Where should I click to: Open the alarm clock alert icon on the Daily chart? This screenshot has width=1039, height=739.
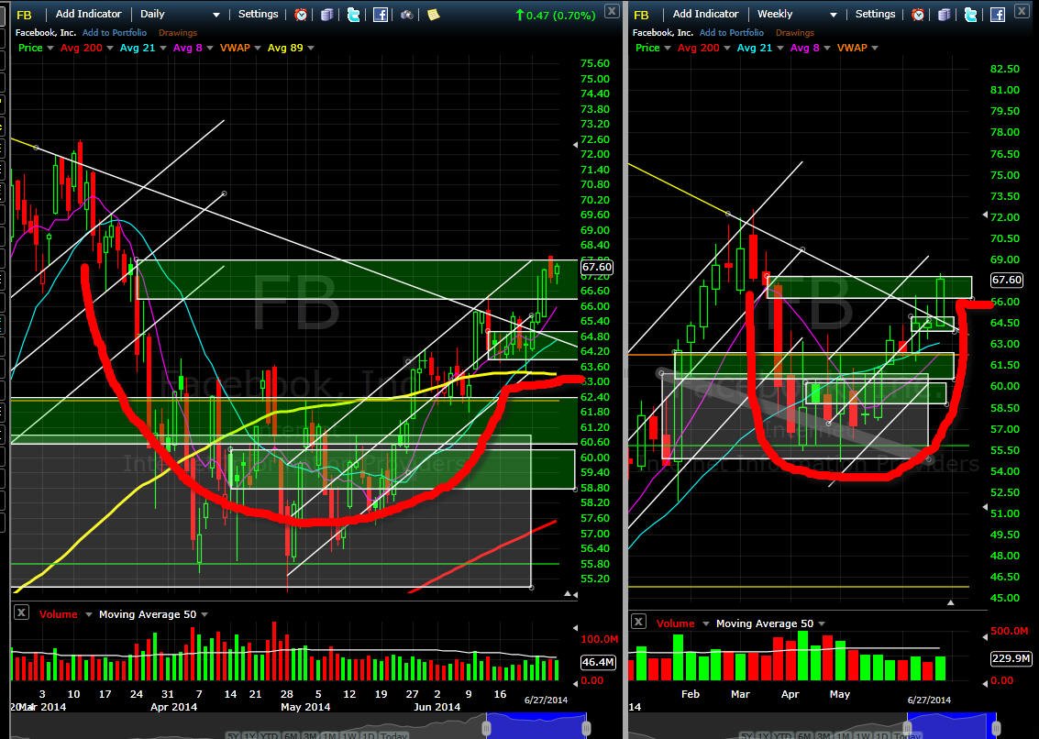[x=301, y=14]
